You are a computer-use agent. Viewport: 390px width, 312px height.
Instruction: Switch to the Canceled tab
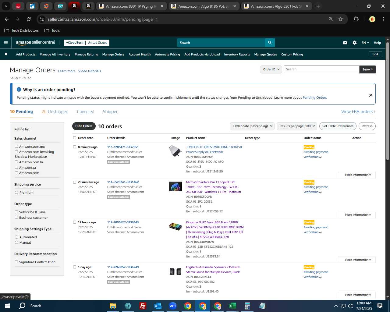coord(86,112)
